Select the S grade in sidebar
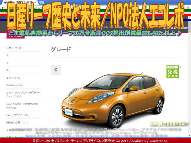Image resolution: width=191 pixels, height=143 pixels. tap(7, 55)
